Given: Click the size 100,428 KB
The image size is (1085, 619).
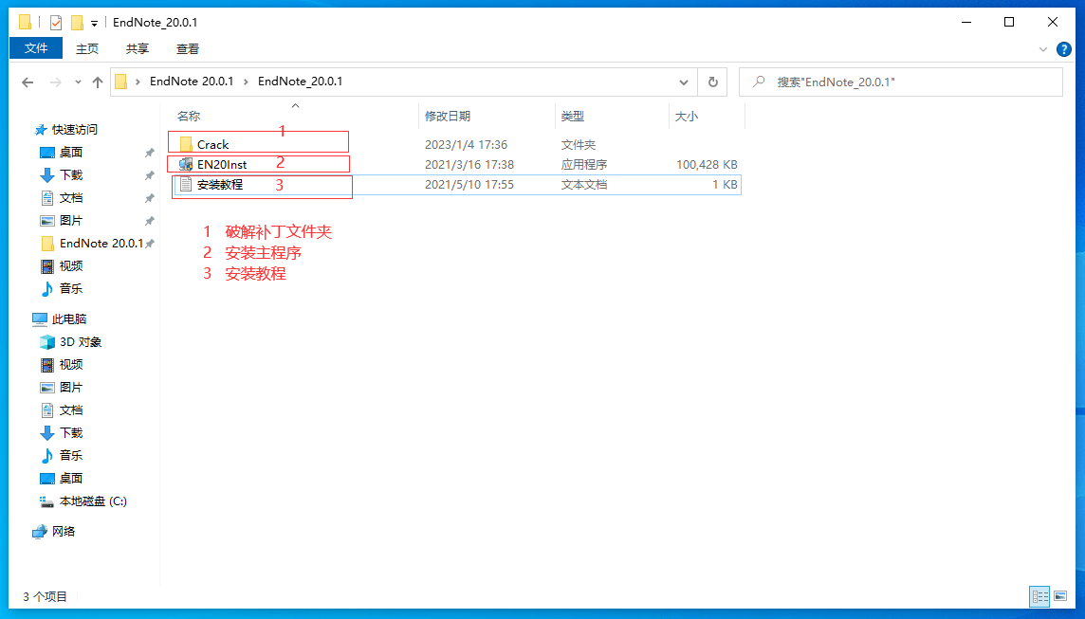Looking at the screenshot, I should pos(707,165).
